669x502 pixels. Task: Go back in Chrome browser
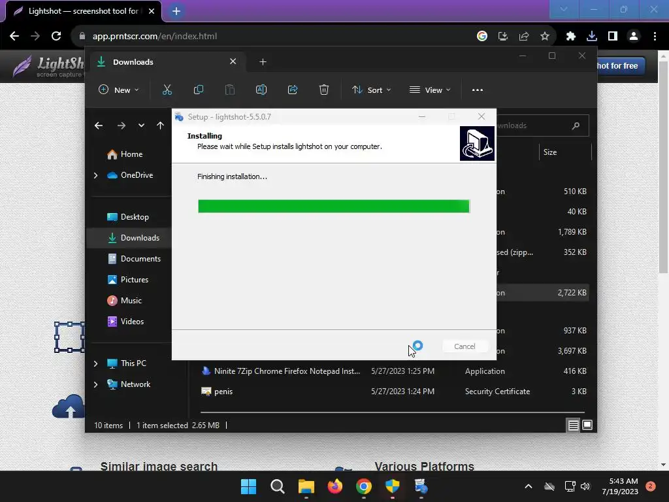(14, 37)
